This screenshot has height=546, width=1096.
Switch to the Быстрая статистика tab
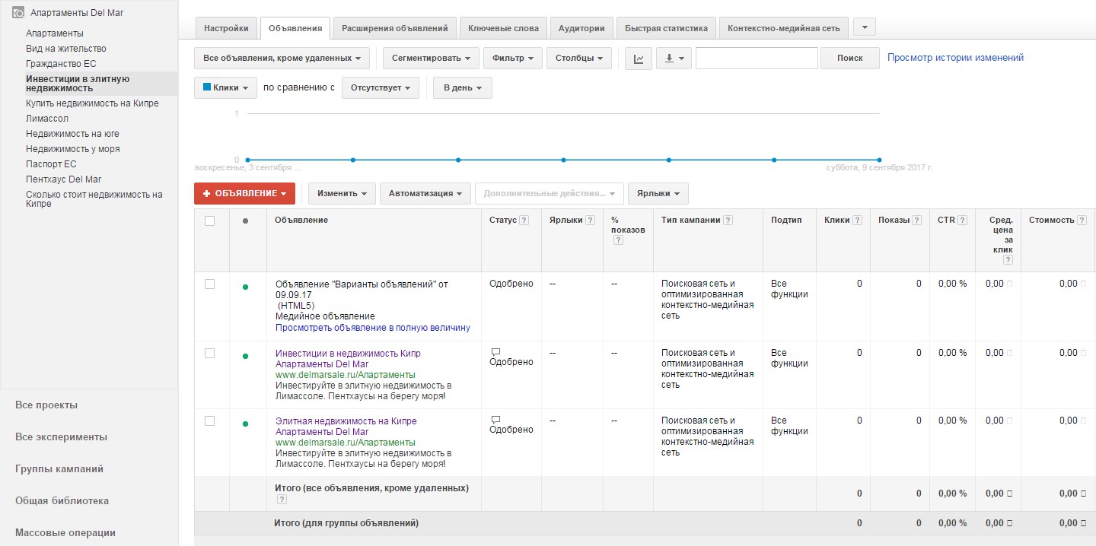coord(666,28)
